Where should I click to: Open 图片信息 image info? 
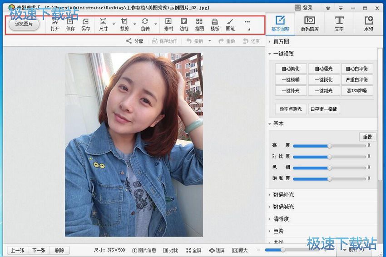(x=144, y=250)
